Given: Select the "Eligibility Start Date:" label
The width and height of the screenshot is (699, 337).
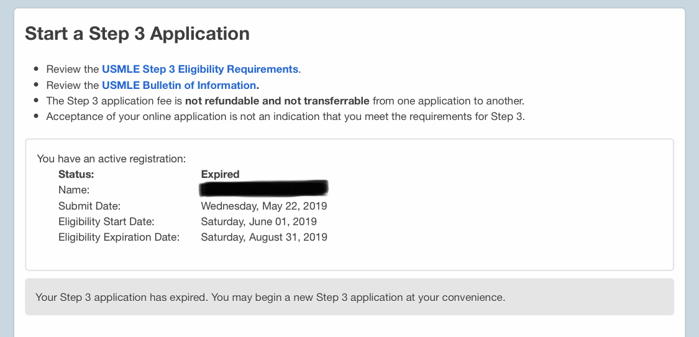Looking at the screenshot, I should [106, 221].
